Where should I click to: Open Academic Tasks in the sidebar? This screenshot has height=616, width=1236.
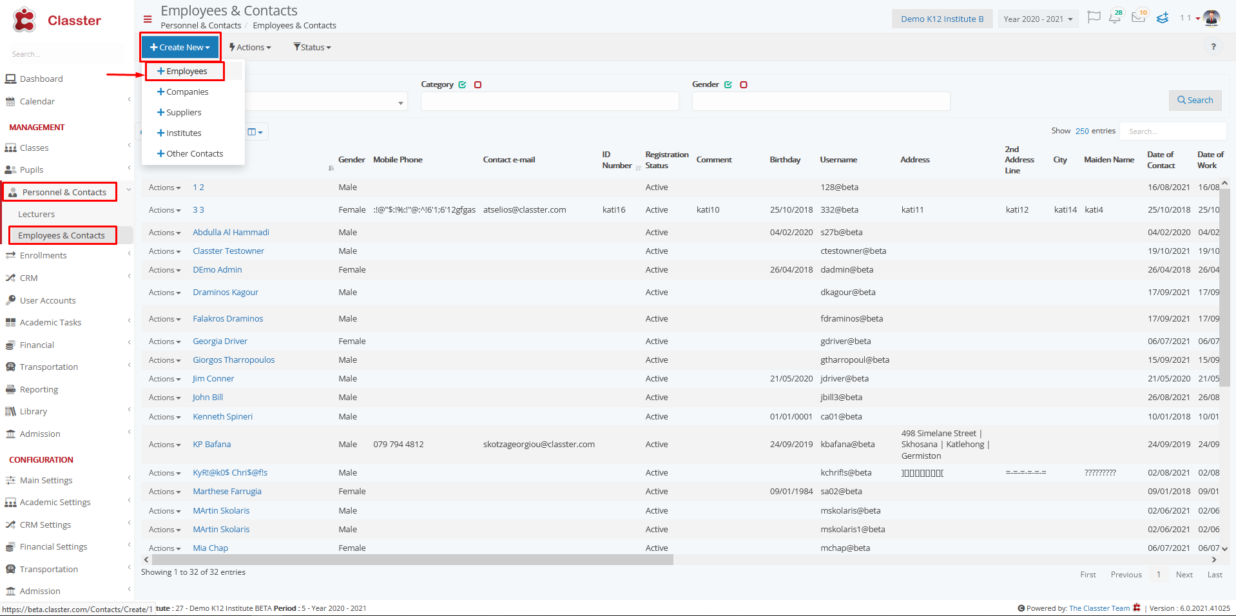click(50, 322)
